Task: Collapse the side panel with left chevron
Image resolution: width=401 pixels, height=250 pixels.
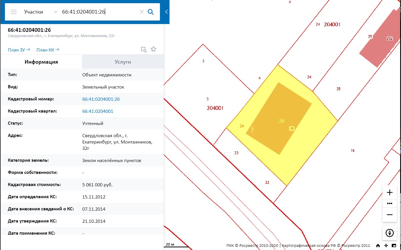Action: pyautogui.click(x=166, y=12)
